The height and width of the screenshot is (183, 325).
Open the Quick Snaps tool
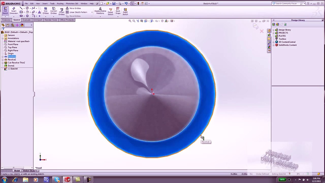[118, 10]
